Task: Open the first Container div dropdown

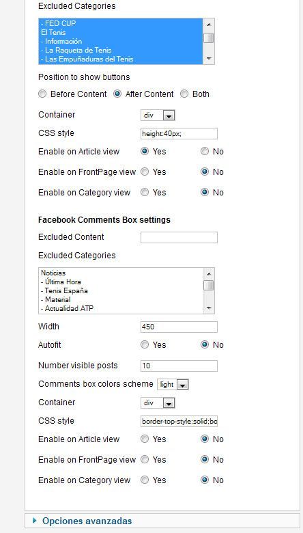Action: (158, 115)
